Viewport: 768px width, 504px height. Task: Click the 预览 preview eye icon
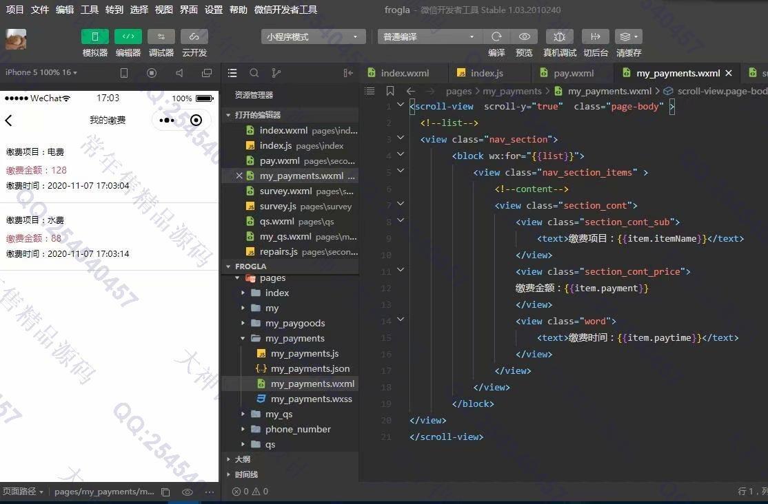click(x=524, y=36)
